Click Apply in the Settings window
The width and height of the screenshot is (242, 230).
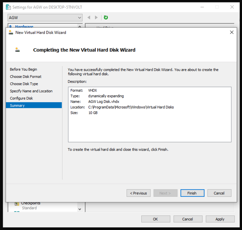220,219
